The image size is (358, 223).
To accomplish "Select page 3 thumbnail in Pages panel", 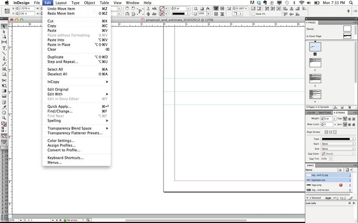I will [x=315, y=79].
